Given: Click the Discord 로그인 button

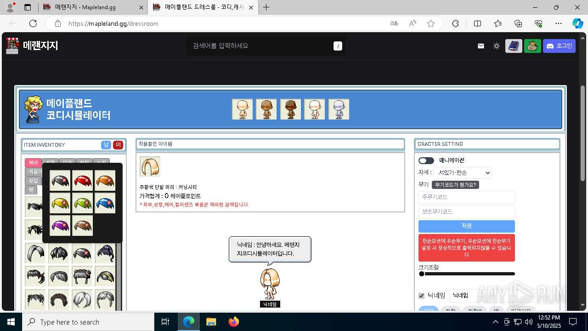Looking at the screenshot, I should coord(559,46).
